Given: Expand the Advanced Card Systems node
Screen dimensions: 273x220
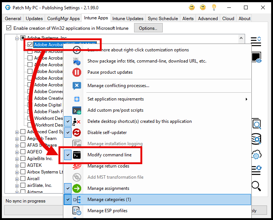Looking at the screenshot, I should [x=17, y=132].
